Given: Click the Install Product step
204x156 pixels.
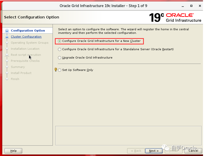Looking at the screenshot, I should tap(21, 73).
